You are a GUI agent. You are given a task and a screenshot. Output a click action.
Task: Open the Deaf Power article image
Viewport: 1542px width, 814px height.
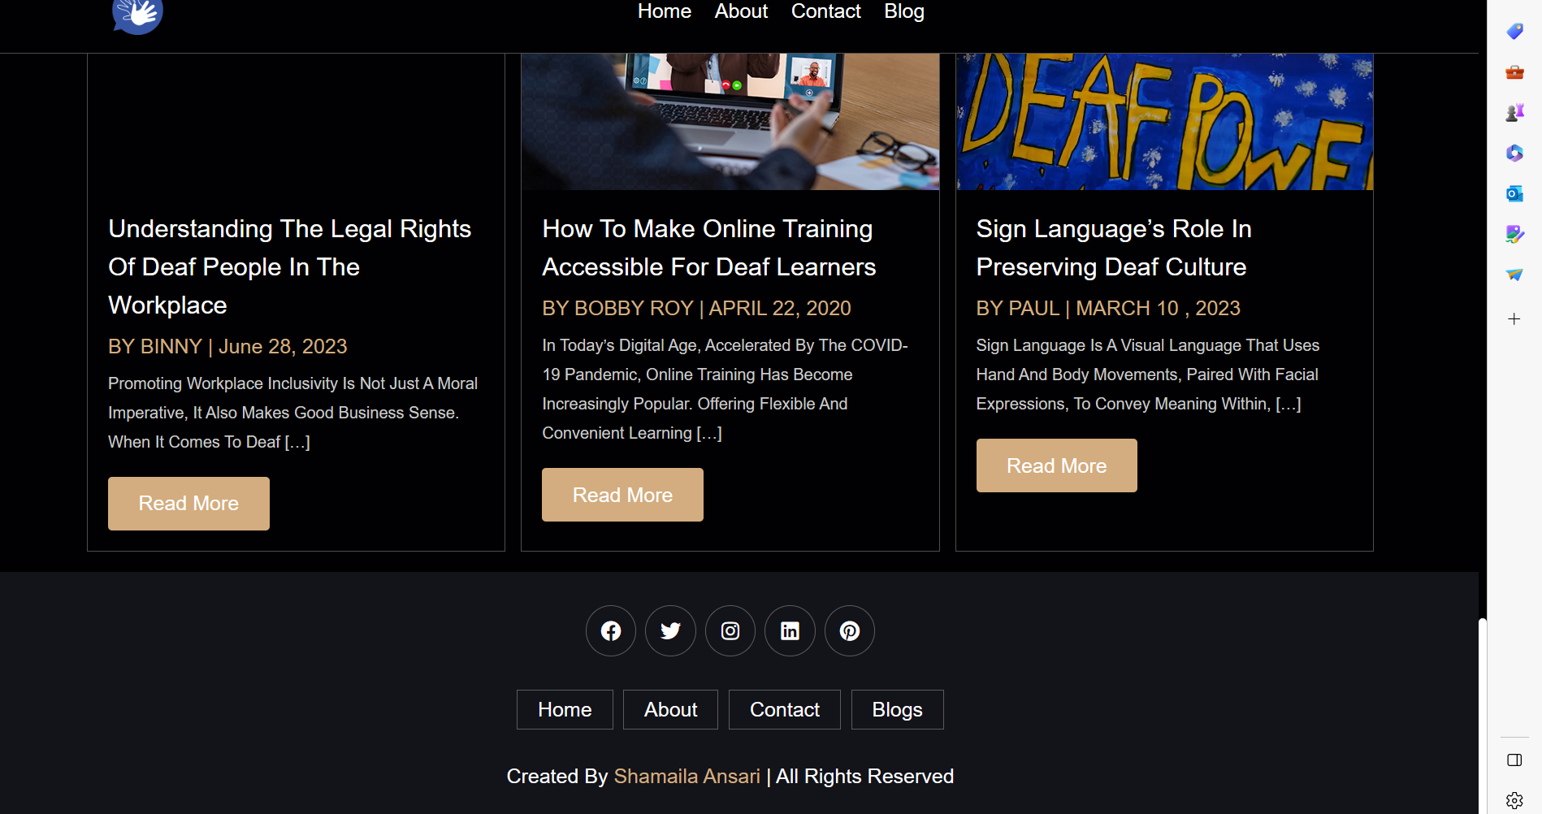coord(1164,122)
